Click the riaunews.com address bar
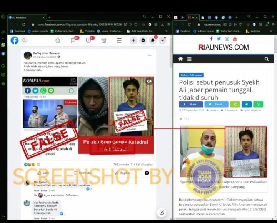This screenshot has height=223, width=277. click(x=212, y=25)
